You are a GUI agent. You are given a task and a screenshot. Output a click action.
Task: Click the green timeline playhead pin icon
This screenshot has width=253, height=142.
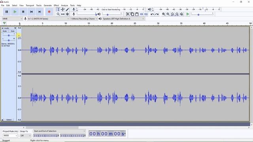[x=4, y=23]
